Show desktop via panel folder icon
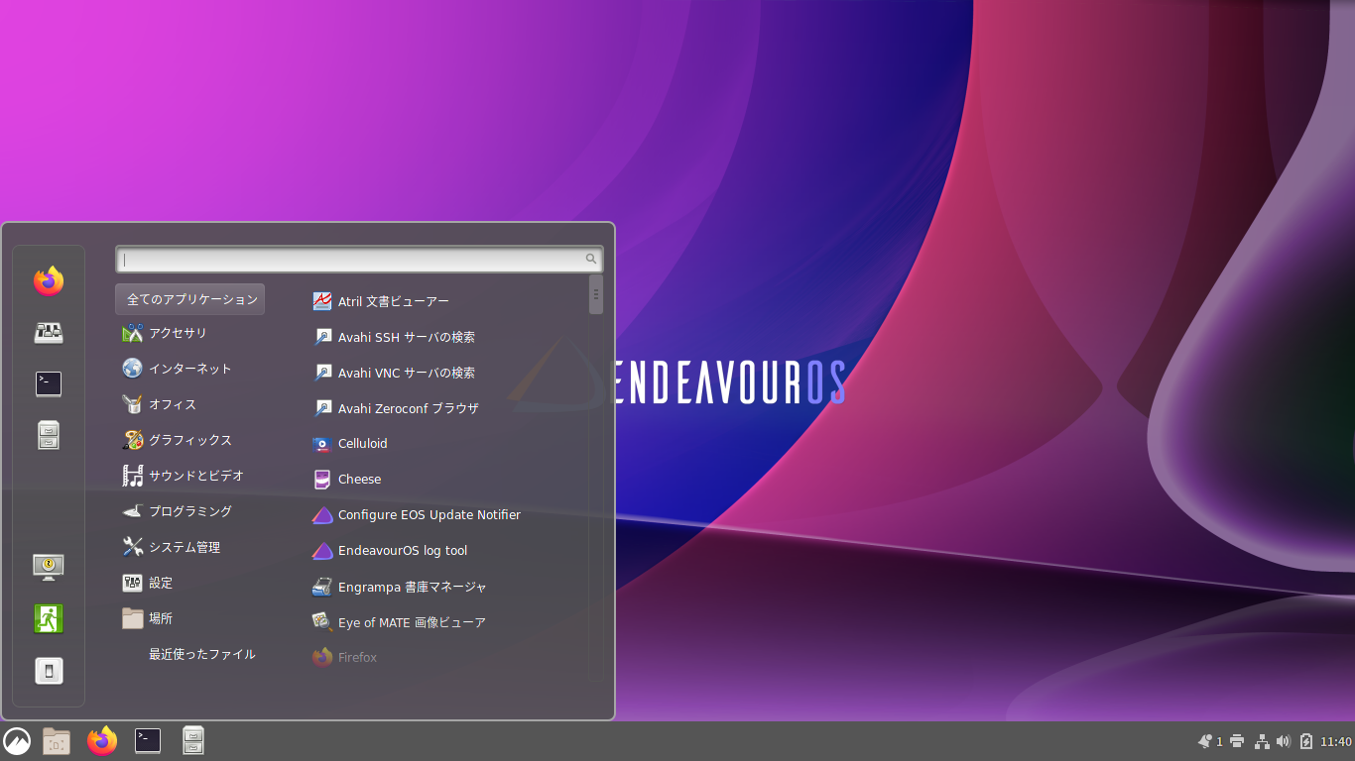The image size is (1355, 761). pos(57,741)
